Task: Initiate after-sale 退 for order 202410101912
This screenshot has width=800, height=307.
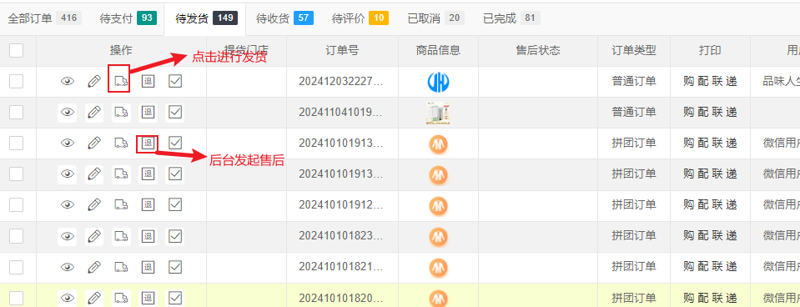Action: 148,205
